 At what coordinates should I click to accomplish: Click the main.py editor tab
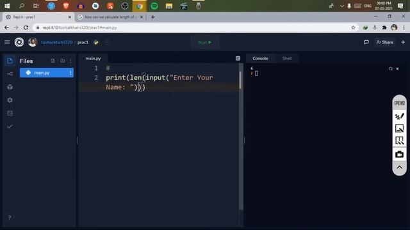[93, 58]
